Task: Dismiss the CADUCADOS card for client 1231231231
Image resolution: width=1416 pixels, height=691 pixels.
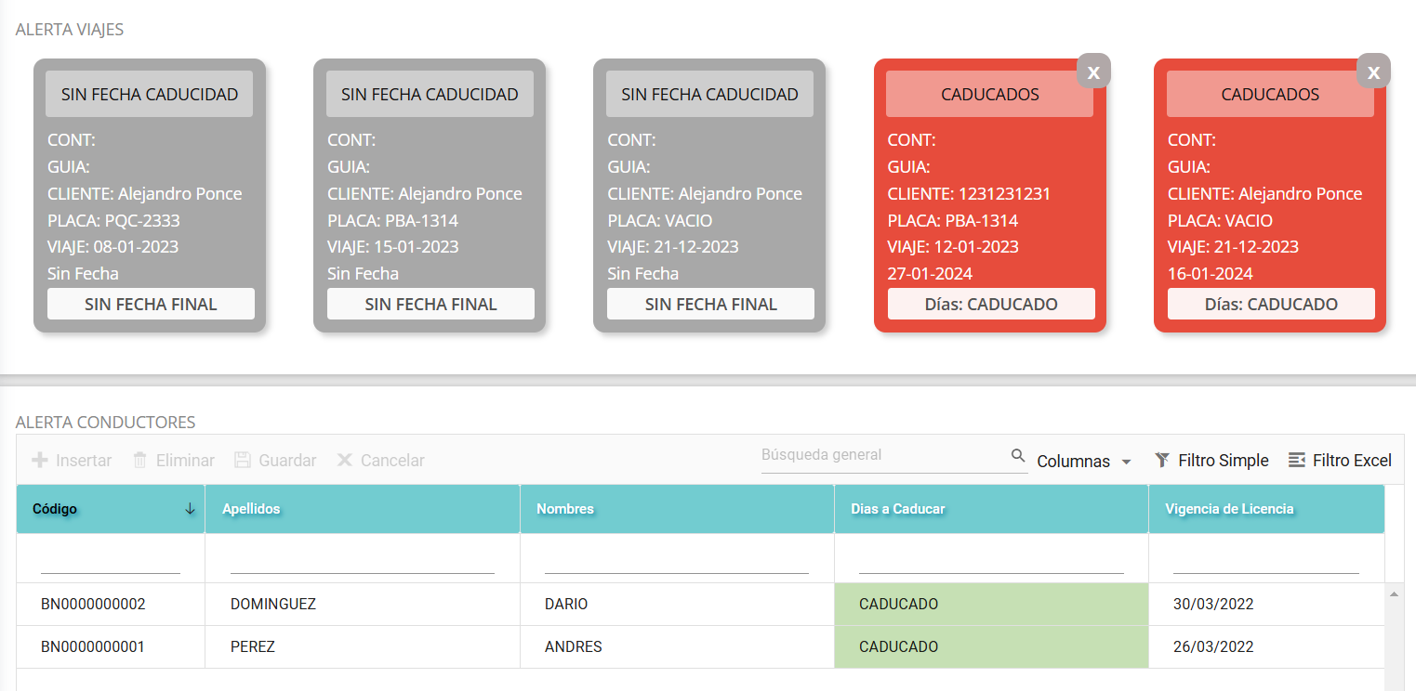Action: click(1093, 72)
